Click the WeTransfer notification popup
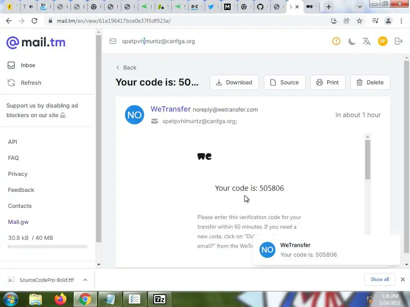The image size is (410, 307). 326,250
